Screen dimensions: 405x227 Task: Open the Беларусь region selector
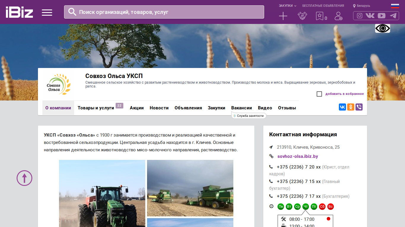coord(362,6)
